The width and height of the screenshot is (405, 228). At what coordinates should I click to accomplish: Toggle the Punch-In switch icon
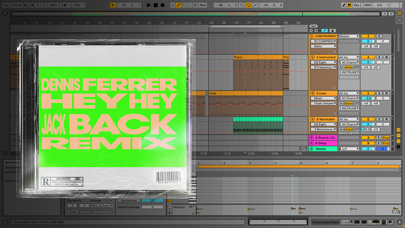point(242,5)
